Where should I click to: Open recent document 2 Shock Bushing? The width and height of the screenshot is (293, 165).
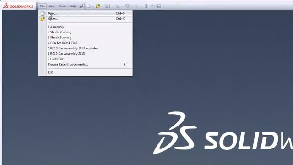[x=86, y=32]
